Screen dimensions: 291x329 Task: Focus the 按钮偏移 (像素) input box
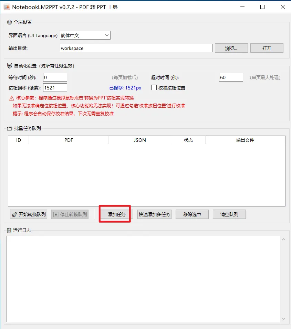(x=55, y=87)
